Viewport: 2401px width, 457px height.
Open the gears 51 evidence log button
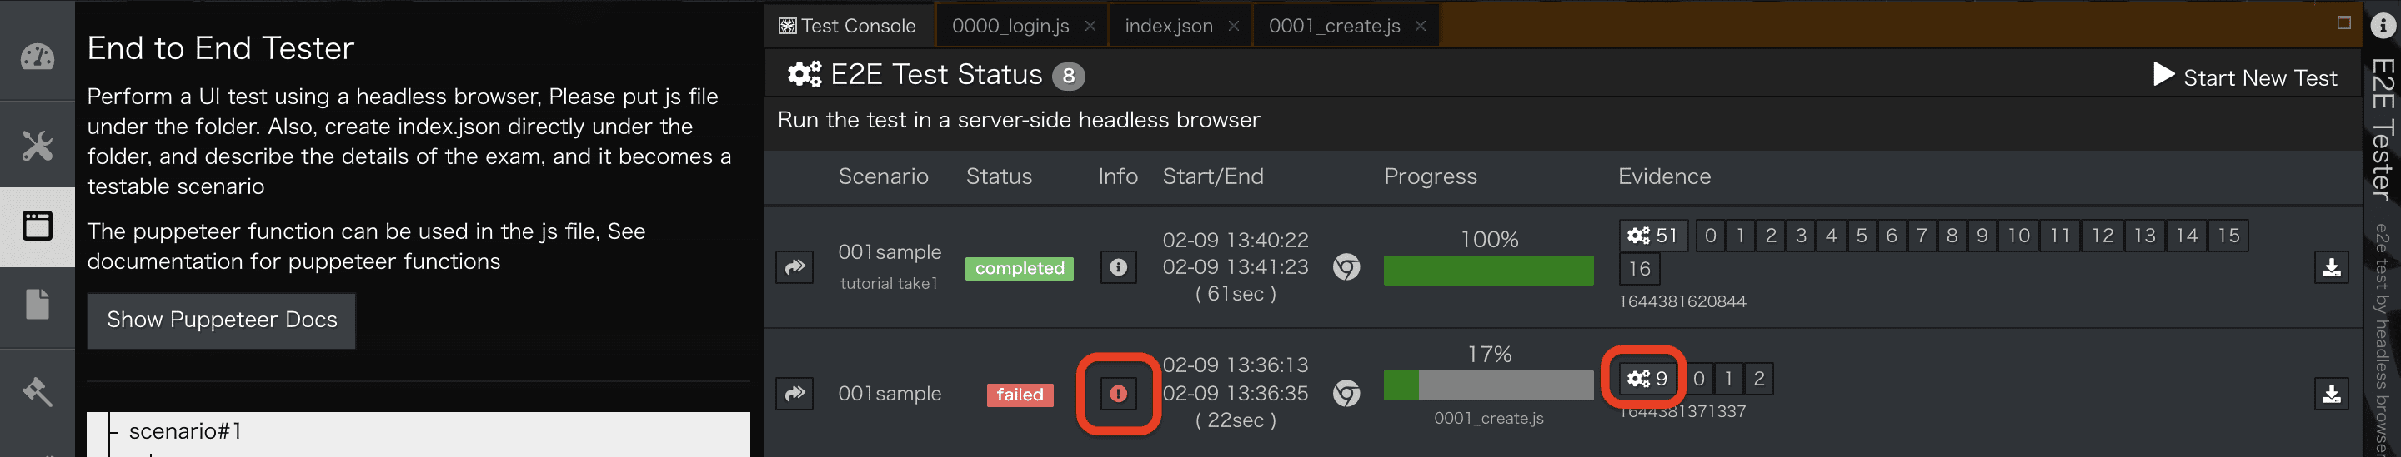coord(1652,236)
